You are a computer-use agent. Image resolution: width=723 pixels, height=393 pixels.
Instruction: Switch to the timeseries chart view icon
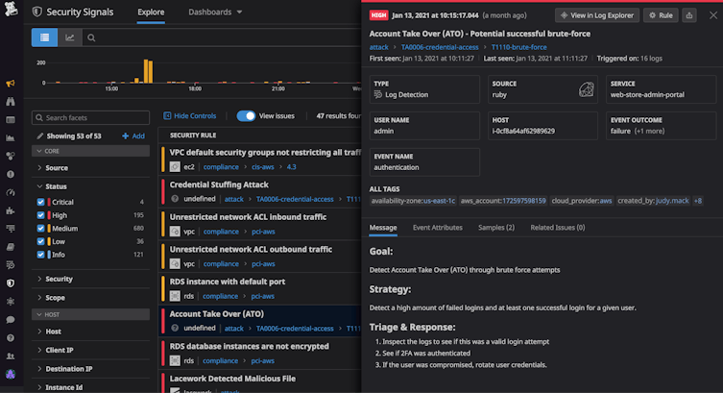coord(69,37)
